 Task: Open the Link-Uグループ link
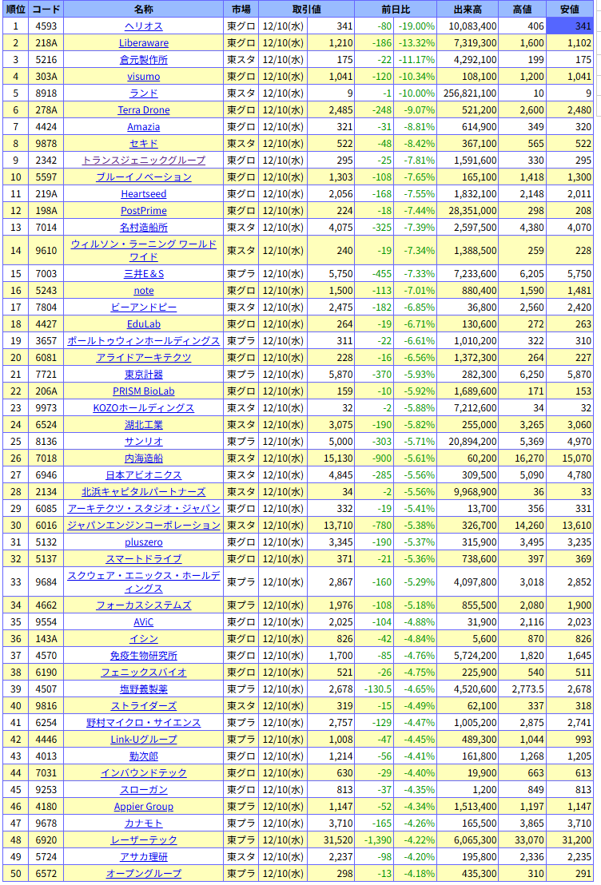(144, 740)
